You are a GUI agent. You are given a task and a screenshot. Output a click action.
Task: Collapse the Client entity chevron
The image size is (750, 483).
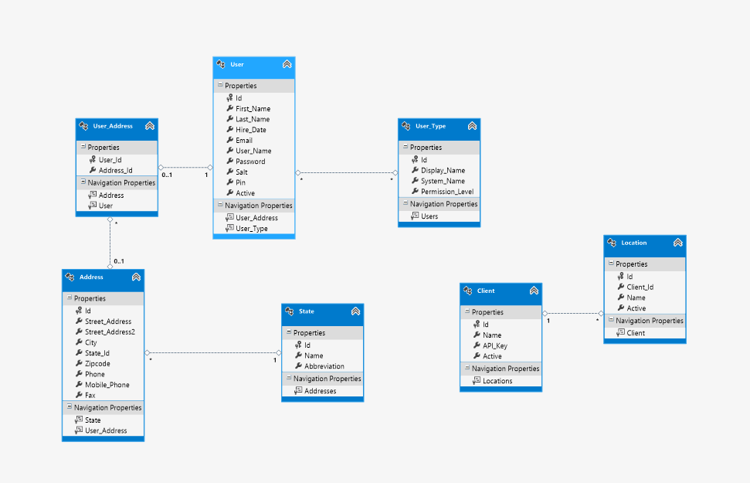(x=534, y=291)
